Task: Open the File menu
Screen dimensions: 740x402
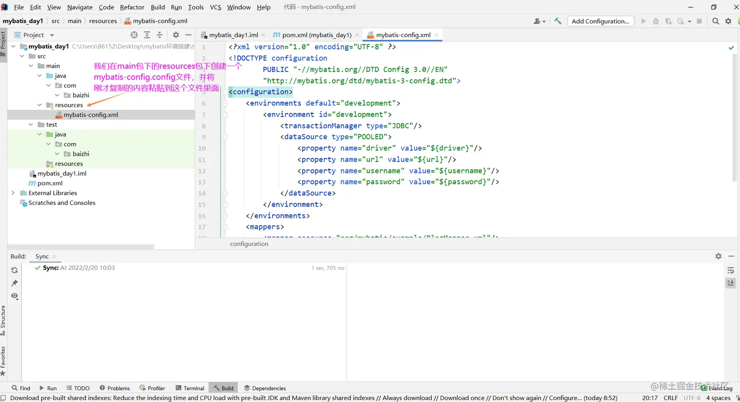Action: tap(19, 7)
